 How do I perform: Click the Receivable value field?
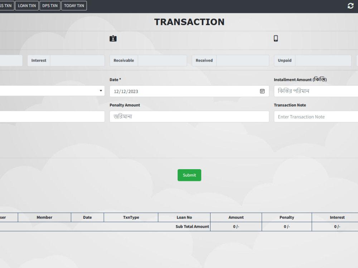162,61
